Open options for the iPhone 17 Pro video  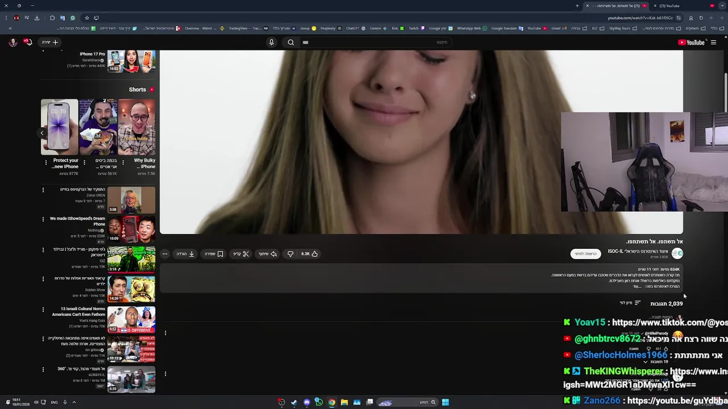[x=43, y=50]
